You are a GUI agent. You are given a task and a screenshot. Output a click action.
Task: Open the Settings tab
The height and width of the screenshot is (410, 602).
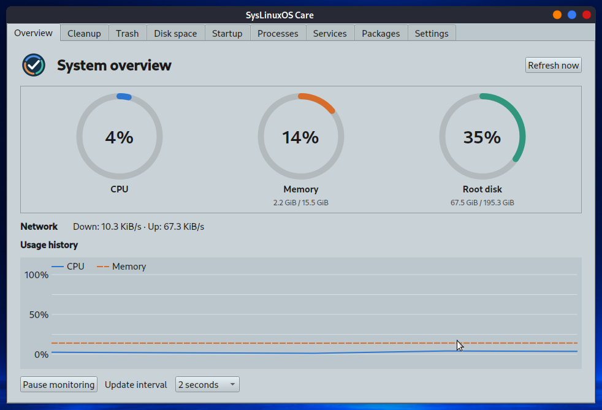tap(432, 34)
